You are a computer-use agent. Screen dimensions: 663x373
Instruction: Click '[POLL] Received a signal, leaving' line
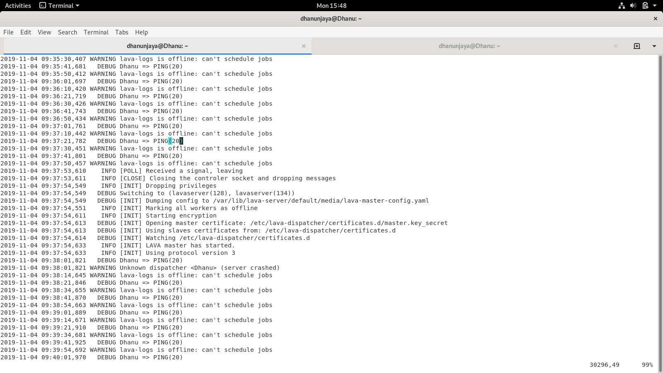tap(121, 171)
